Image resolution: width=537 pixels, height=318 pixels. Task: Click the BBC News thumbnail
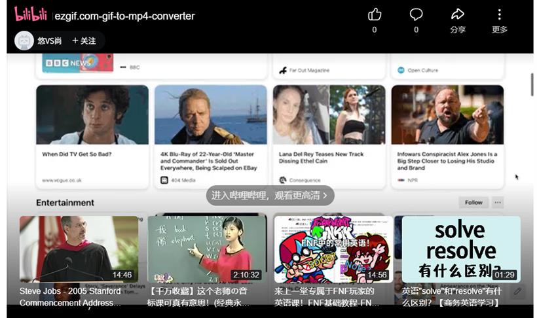click(78, 63)
